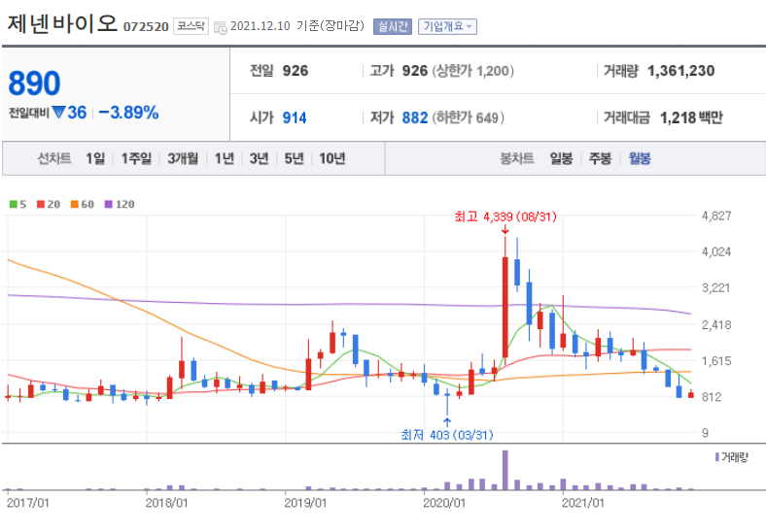
Task: Click the 2018/01 axis label
Action: pos(166,503)
